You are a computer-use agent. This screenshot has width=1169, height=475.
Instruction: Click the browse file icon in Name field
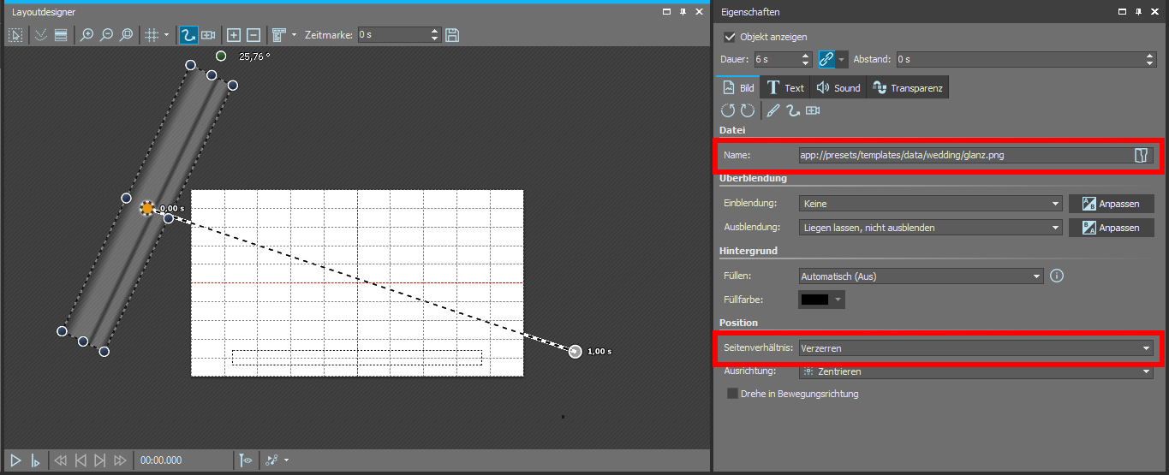coord(1140,155)
